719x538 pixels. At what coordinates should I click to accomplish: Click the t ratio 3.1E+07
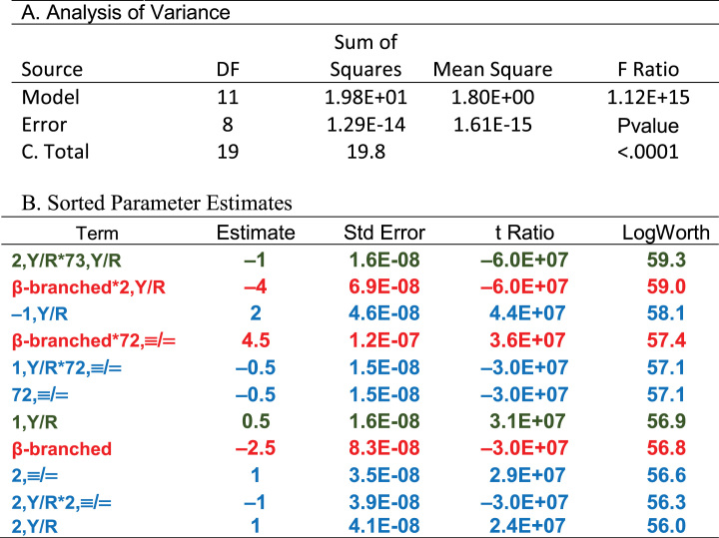(x=527, y=421)
